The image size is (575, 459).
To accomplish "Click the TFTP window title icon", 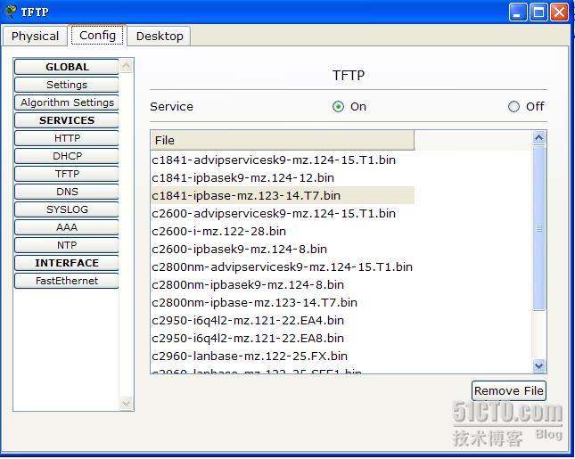I will coord(10,11).
